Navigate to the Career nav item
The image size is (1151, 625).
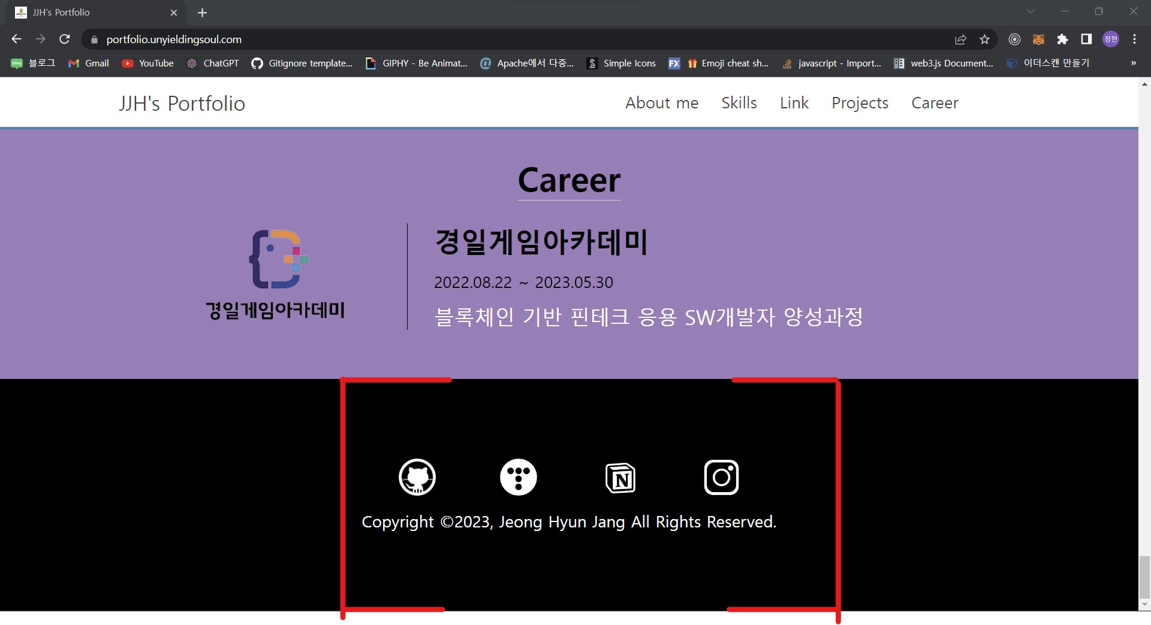pyautogui.click(x=935, y=103)
